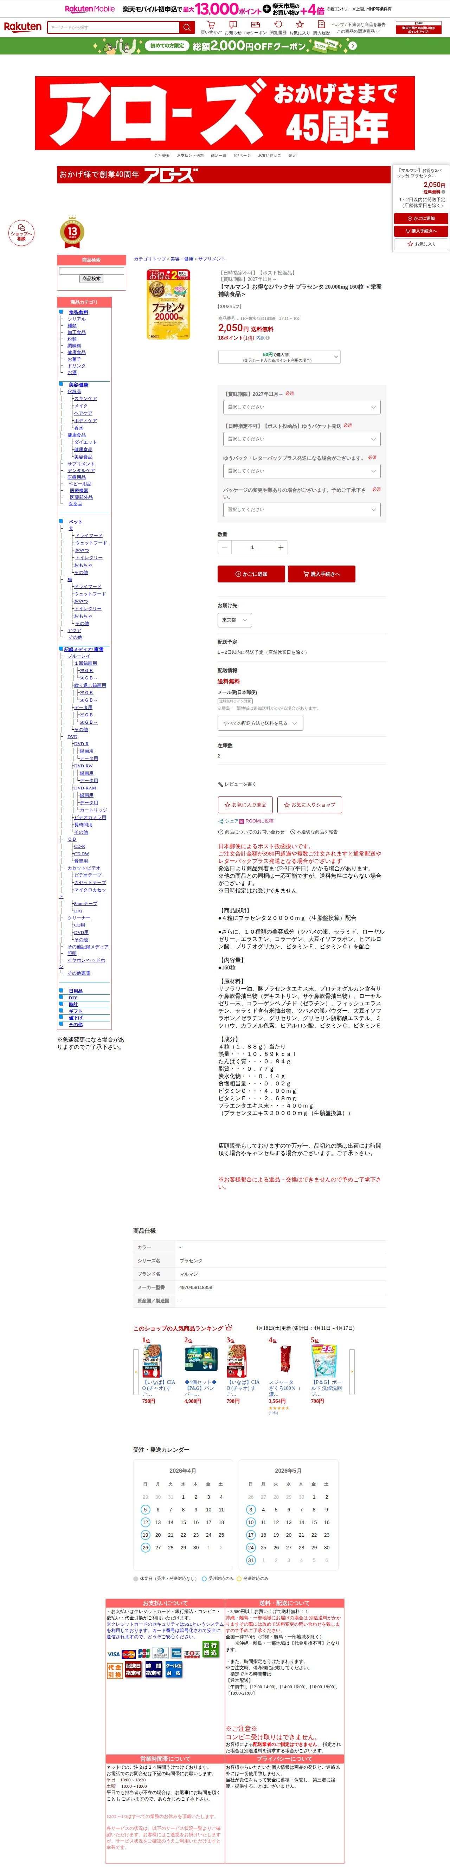The image size is (450, 1871).
Task: Click the red search magnifier button
Action: pos(187,28)
